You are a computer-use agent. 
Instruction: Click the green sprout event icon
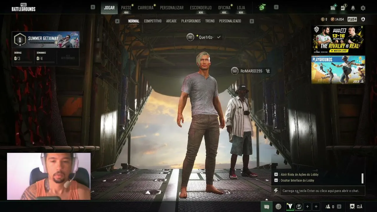(x=261, y=7)
